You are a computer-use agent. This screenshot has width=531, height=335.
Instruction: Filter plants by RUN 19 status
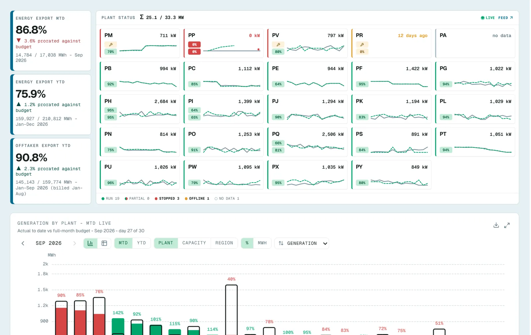[x=110, y=198]
